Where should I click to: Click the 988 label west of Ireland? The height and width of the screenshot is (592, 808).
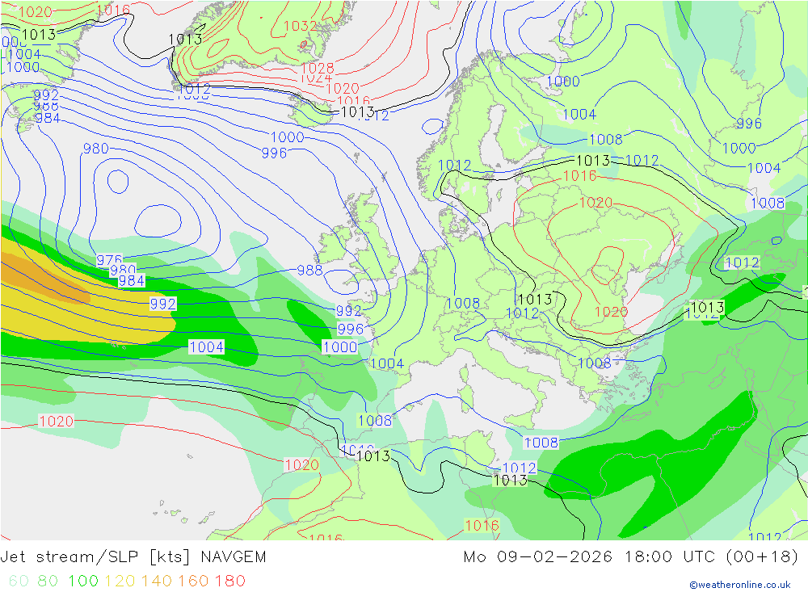(x=309, y=270)
